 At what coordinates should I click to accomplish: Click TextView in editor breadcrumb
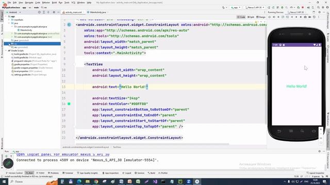[x=117, y=147]
